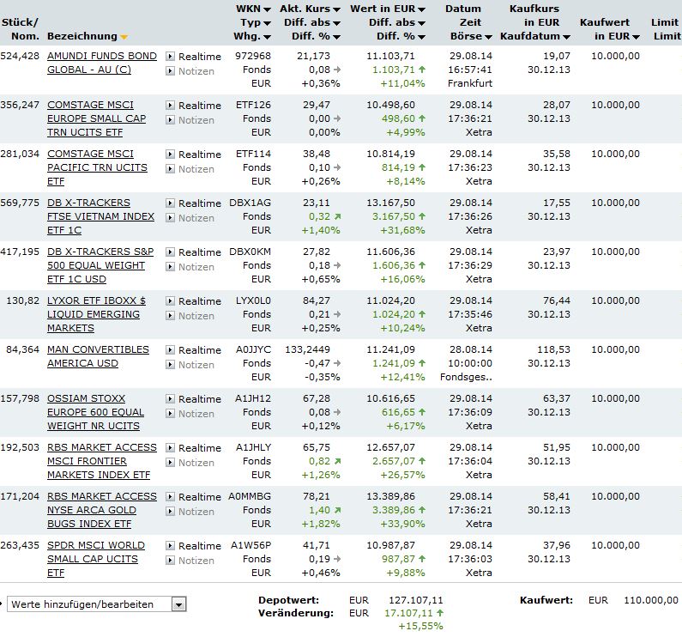Image resolution: width=682 pixels, height=637 pixels.
Task: Click Notizen arrow icon for Lyxor ETF iBoxx
Action: (x=170, y=315)
